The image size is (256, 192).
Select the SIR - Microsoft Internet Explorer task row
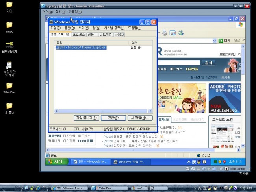point(81,48)
